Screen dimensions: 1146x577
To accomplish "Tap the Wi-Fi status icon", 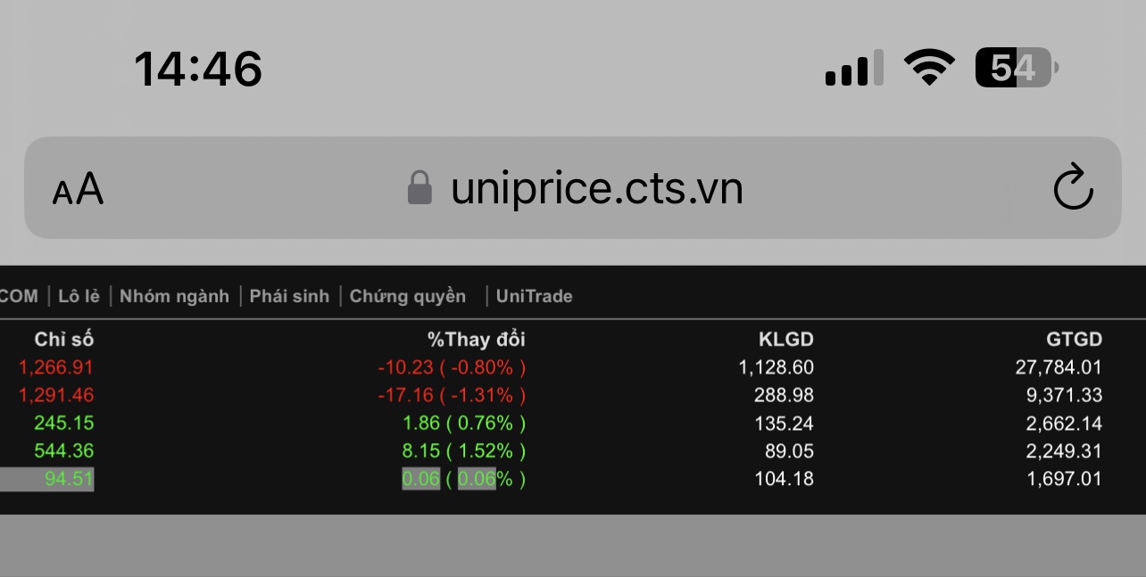I will tap(929, 67).
